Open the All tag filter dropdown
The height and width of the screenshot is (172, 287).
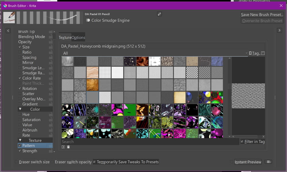[155, 53]
